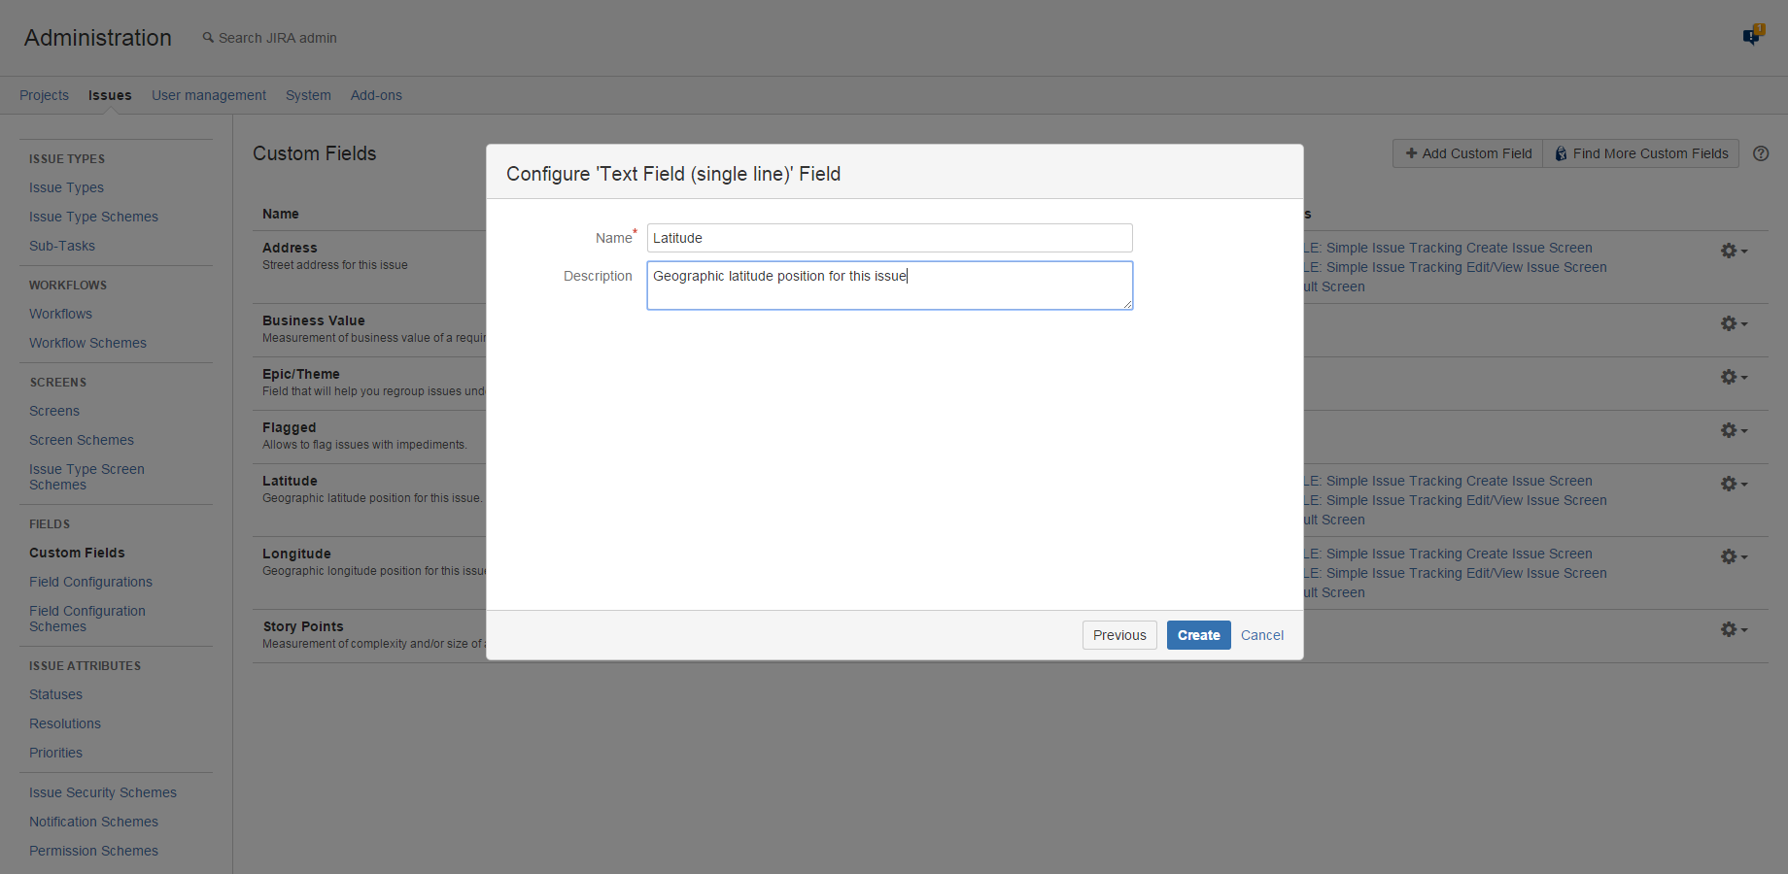Click the Cancel link in the dialog
The image size is (1788, 874).
click(x=1261, y=635)
